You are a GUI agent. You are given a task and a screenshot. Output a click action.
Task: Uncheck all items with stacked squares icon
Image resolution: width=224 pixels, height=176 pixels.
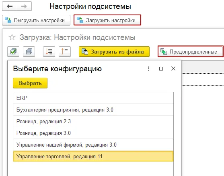tap(29, 52)
